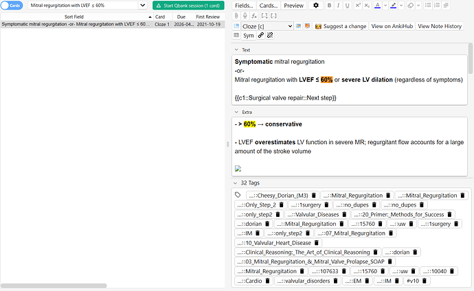Image resolution: width=474 pixels, height=291 pixels.
Task: Click the blue text color swatch
Action: (378, 5)
